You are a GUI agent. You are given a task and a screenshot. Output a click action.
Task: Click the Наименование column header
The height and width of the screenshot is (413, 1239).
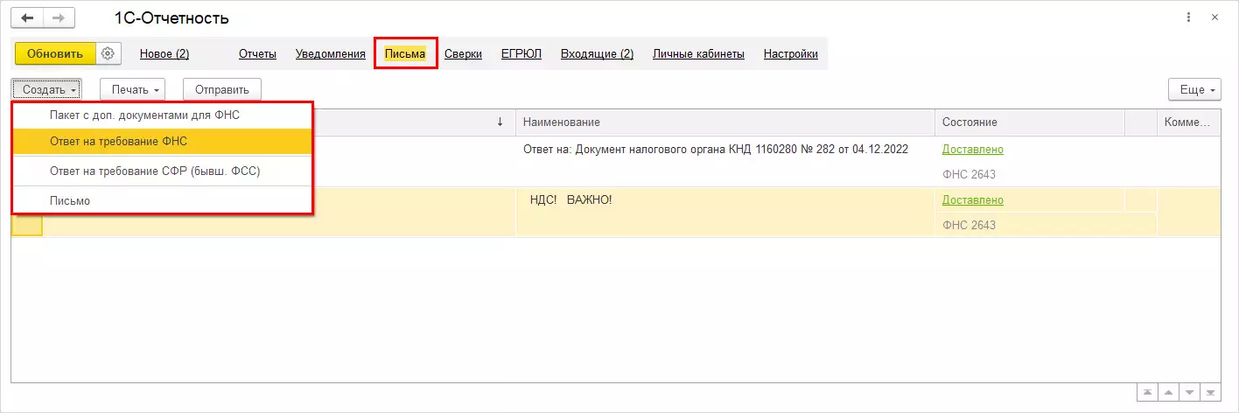click(725, 122)
